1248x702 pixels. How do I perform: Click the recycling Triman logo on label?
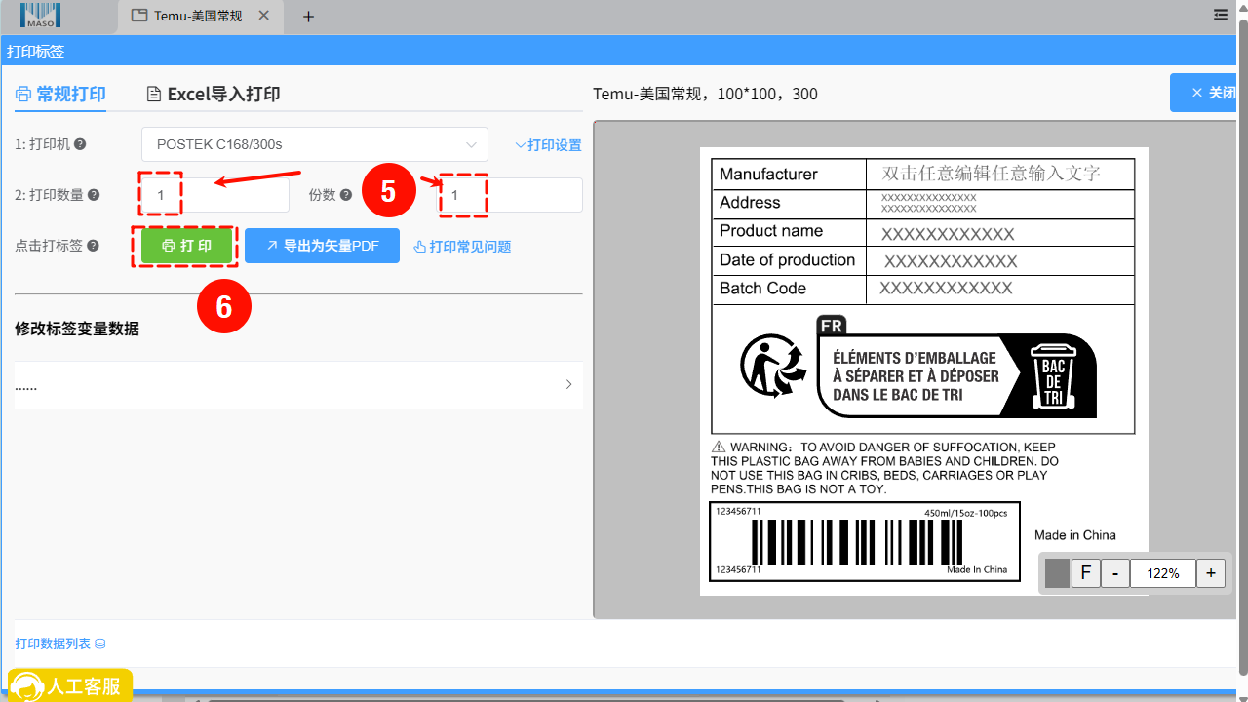774,366
